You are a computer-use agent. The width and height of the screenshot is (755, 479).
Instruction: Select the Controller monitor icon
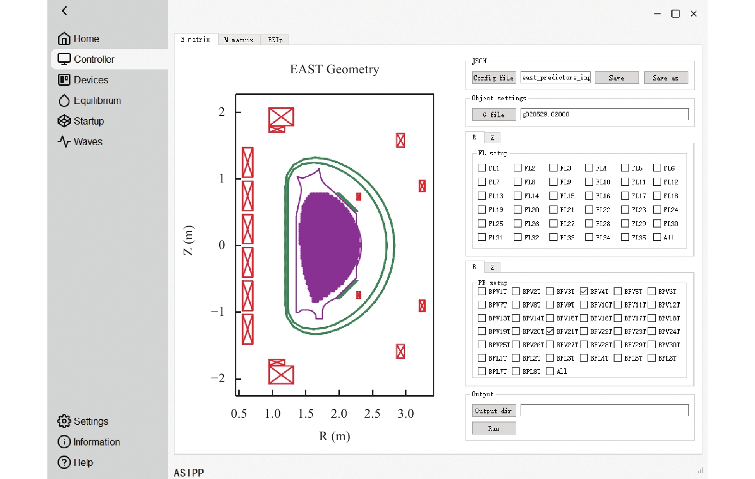[x=64, y=59]
